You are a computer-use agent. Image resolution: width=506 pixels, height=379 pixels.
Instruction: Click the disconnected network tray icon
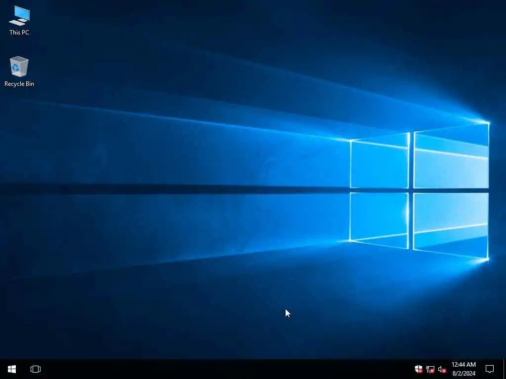tap(430, 369)
